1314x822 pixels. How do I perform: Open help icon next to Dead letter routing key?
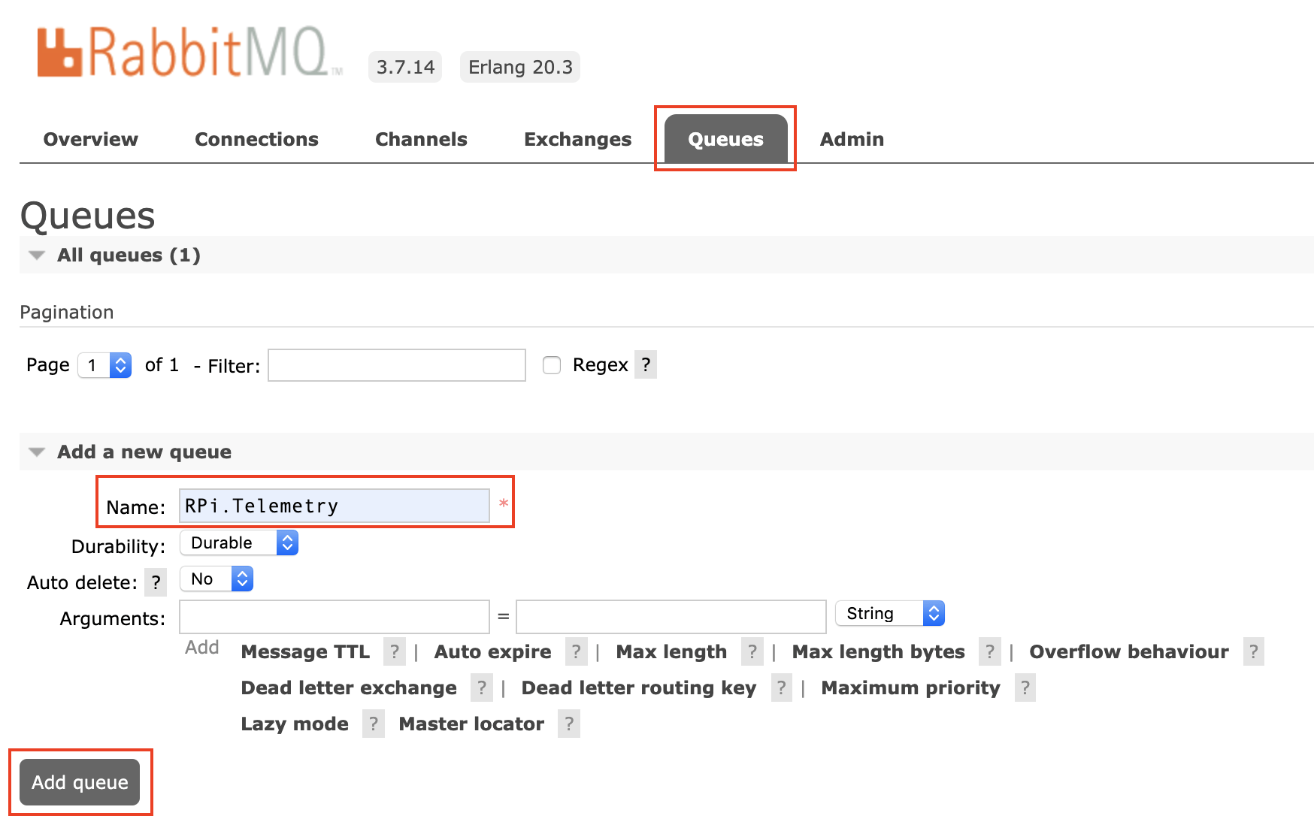(x=781, y=688)
